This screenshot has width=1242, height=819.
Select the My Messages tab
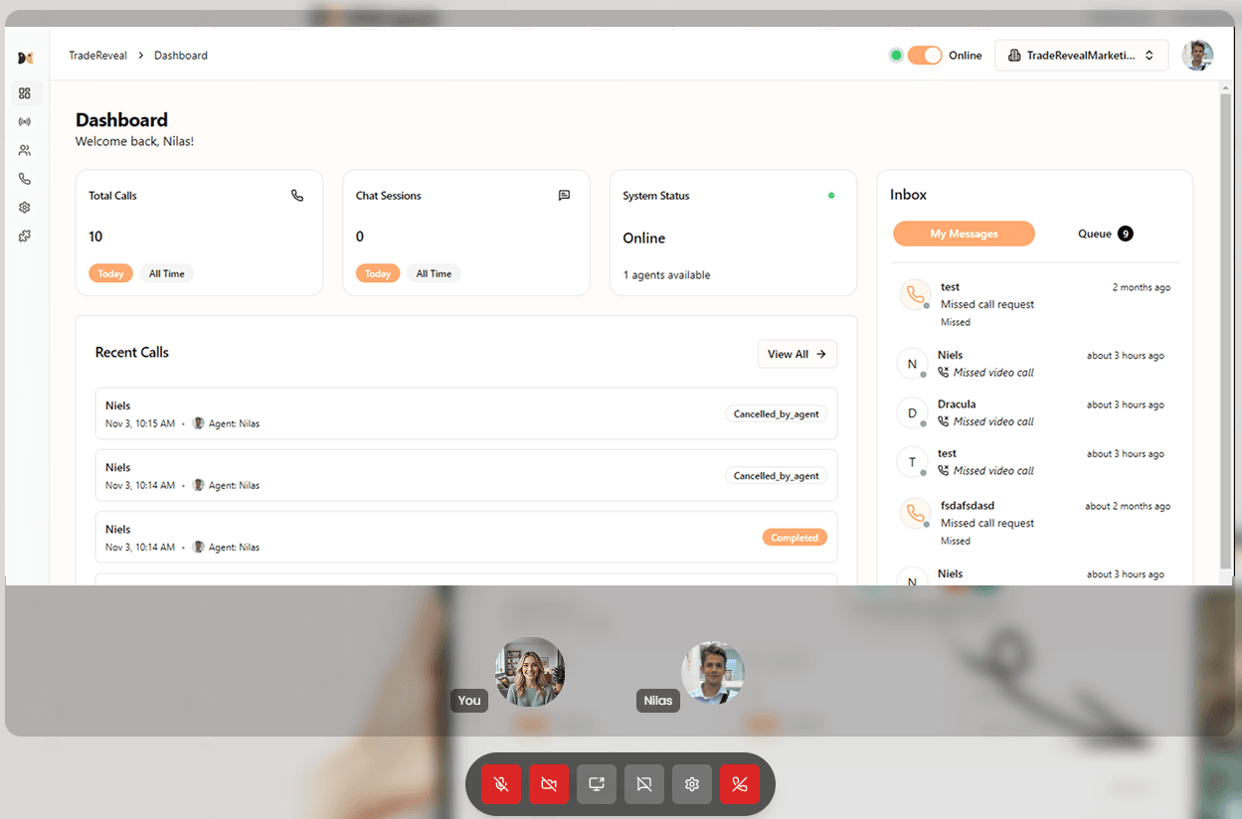[x=963, y=233]
